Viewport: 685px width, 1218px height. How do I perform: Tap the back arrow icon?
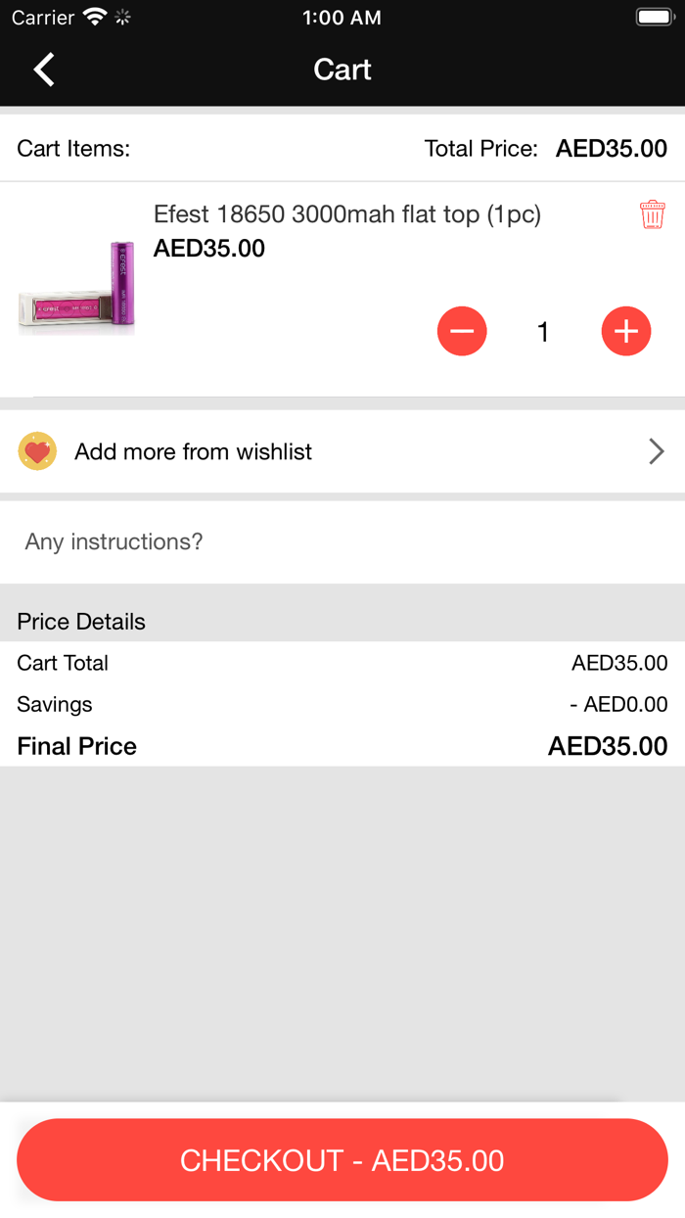pos(44,70)
